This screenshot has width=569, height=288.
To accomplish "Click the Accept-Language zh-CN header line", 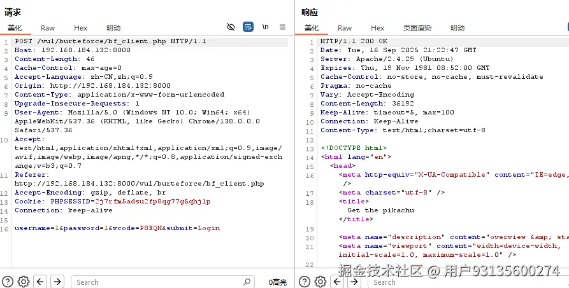I will pos(83,77).
